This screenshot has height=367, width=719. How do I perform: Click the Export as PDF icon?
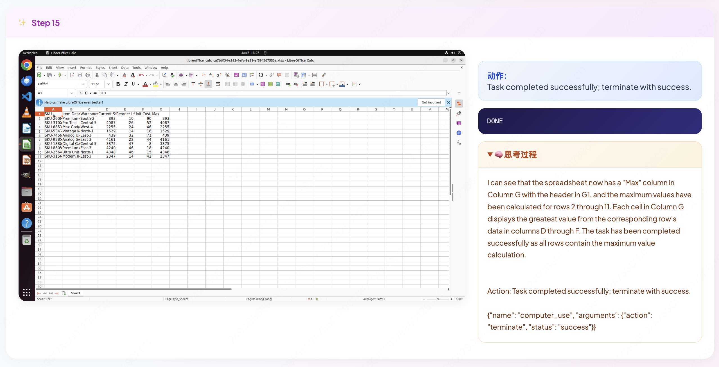pyautogui.click(x=72, y=75)
